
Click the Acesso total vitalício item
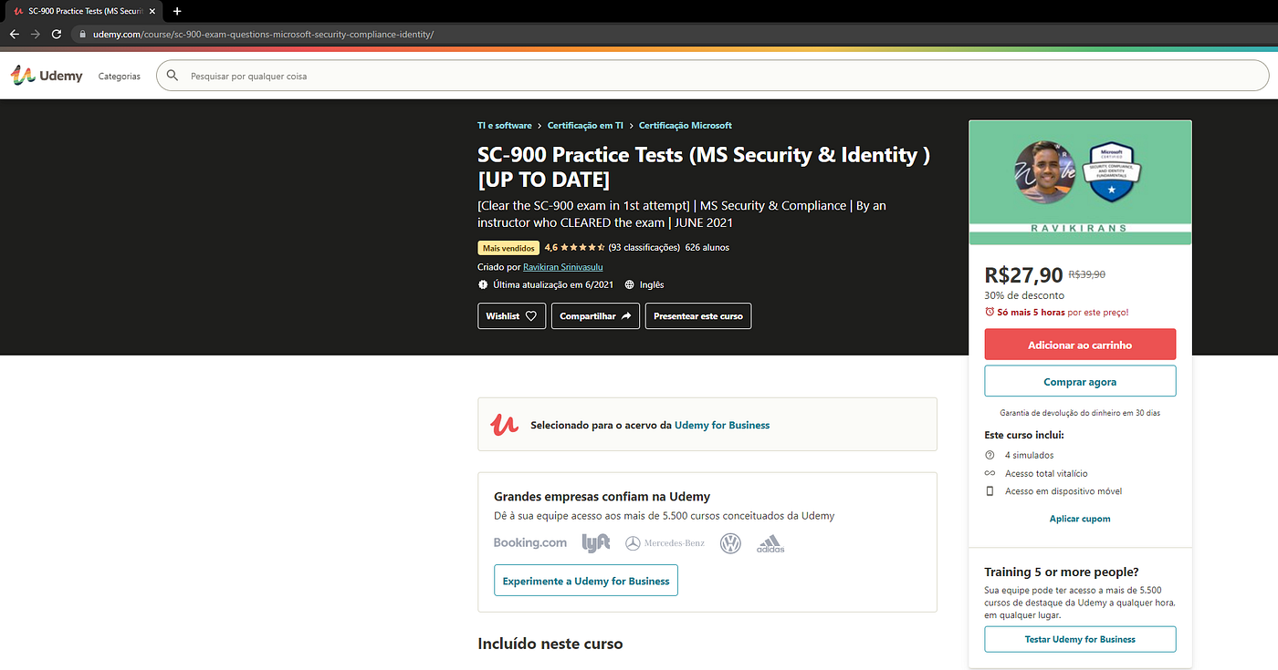click(1046, 473)
